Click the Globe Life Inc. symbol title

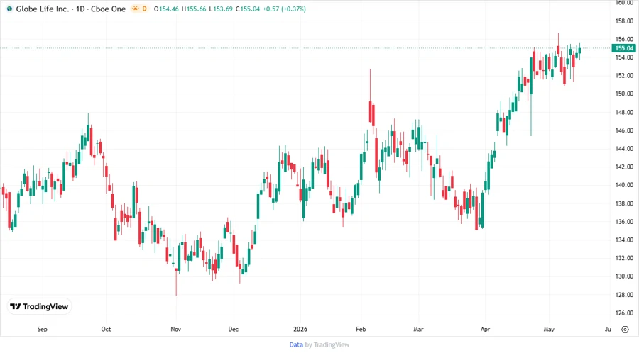click(43, 9)
